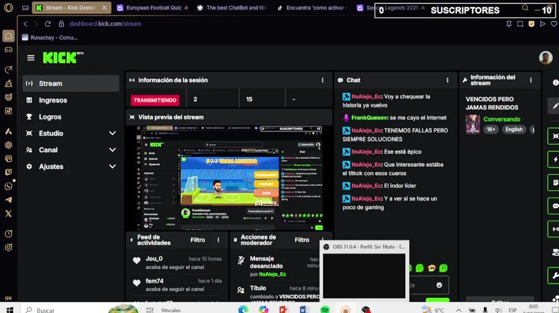The width and height of the screenshot is (559, 313).
Task: Open the Chat panel options menu
Action: (447, 80)
